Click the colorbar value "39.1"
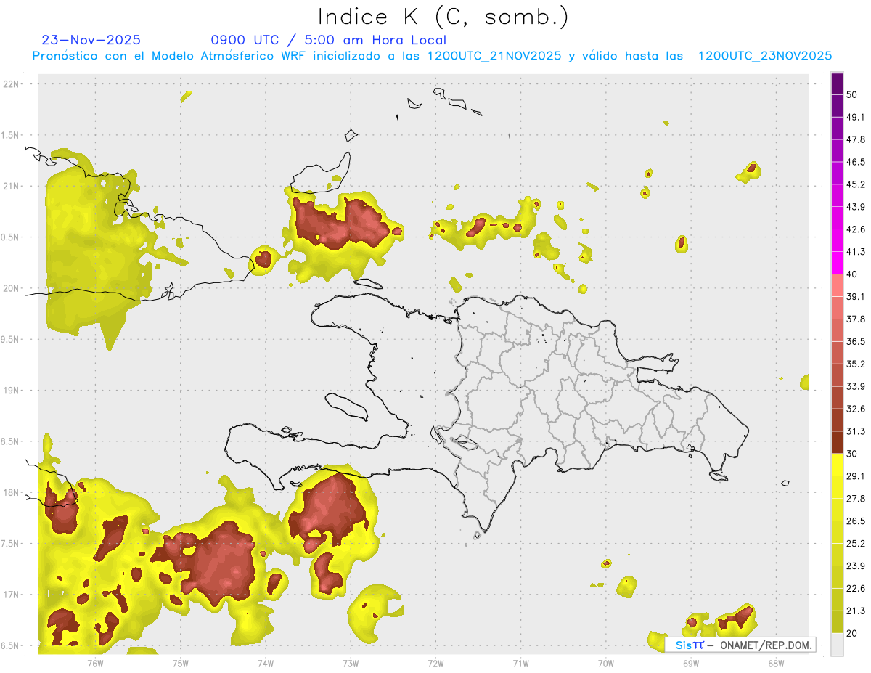This screenshot has width=871, height=673. point(856,296)
